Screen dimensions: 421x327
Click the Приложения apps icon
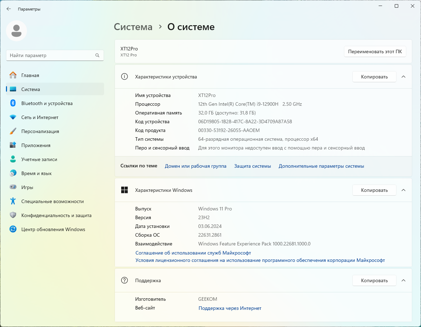[x=13, y=145]
